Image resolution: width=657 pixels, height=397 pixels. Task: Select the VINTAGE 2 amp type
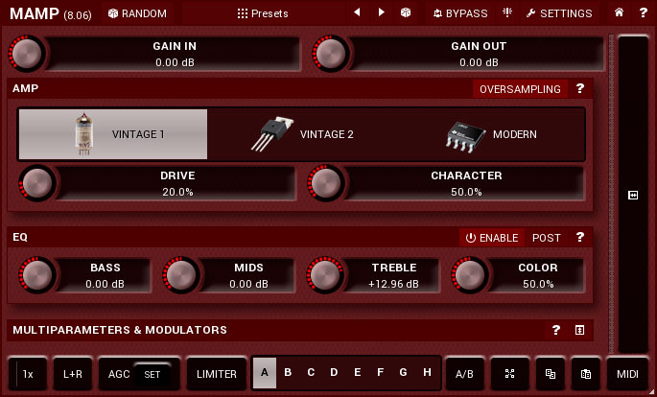click(301, 134)
